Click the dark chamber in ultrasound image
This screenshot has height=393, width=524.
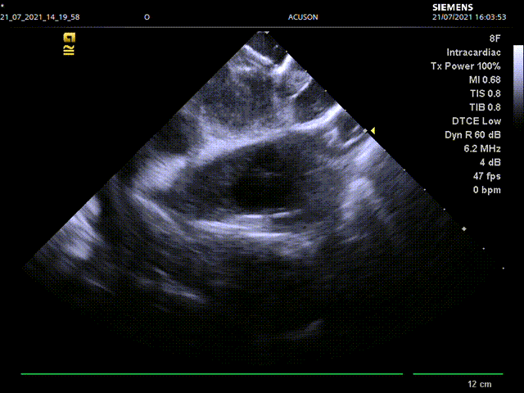pyautogui.click(x=260, y=192)
